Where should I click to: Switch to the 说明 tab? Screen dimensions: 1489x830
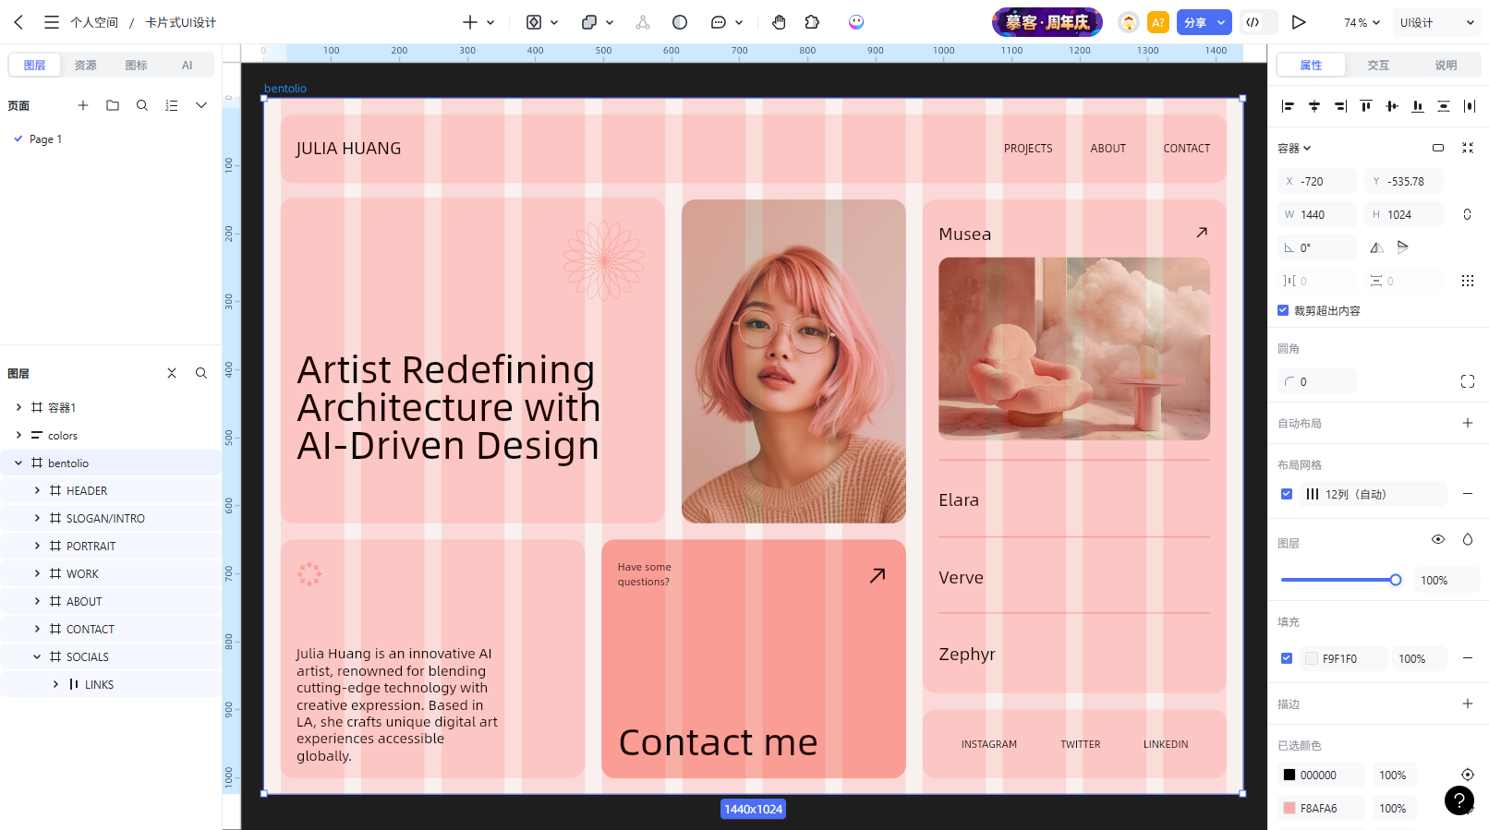(x=1446, y=65)
